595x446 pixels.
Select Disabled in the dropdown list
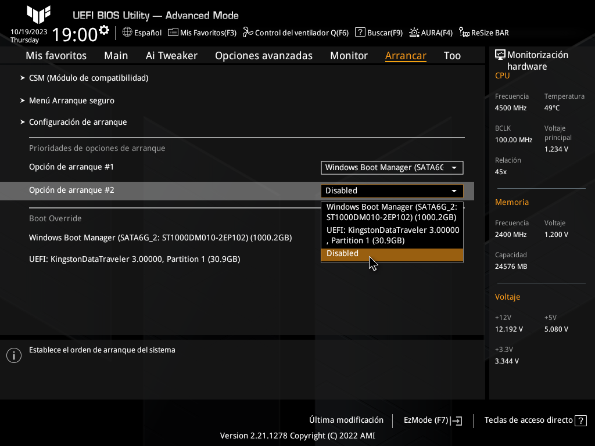(x=342, y=254)
